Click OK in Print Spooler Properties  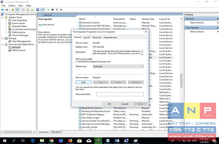(109, 104)
